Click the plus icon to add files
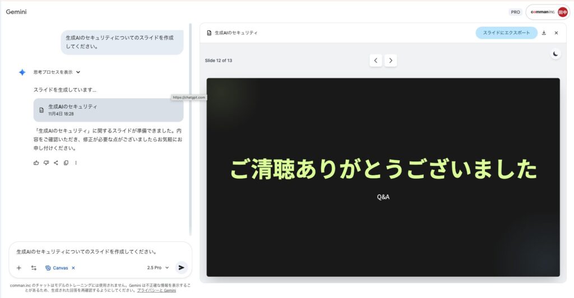 [18, 268]
